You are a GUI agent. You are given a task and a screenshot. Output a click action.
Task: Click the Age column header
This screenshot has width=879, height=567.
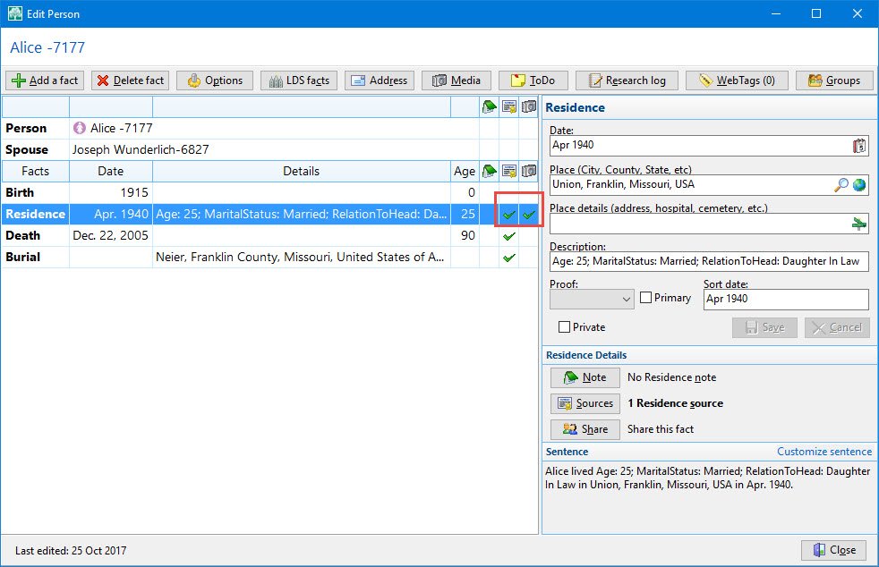[465, 171]
